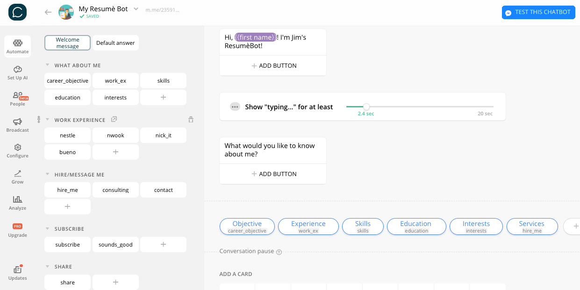Go back using the left arrow icon
580x290 pixels.
(48, 12)
